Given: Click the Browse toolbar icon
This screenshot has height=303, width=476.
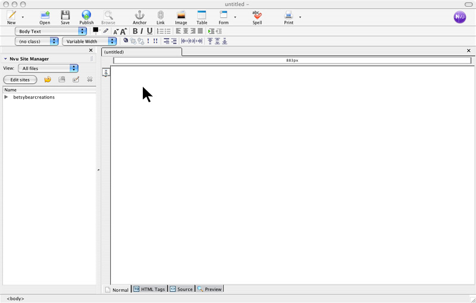Looking at the screenshot, I should pyautogui.click(x=108, y=17).
